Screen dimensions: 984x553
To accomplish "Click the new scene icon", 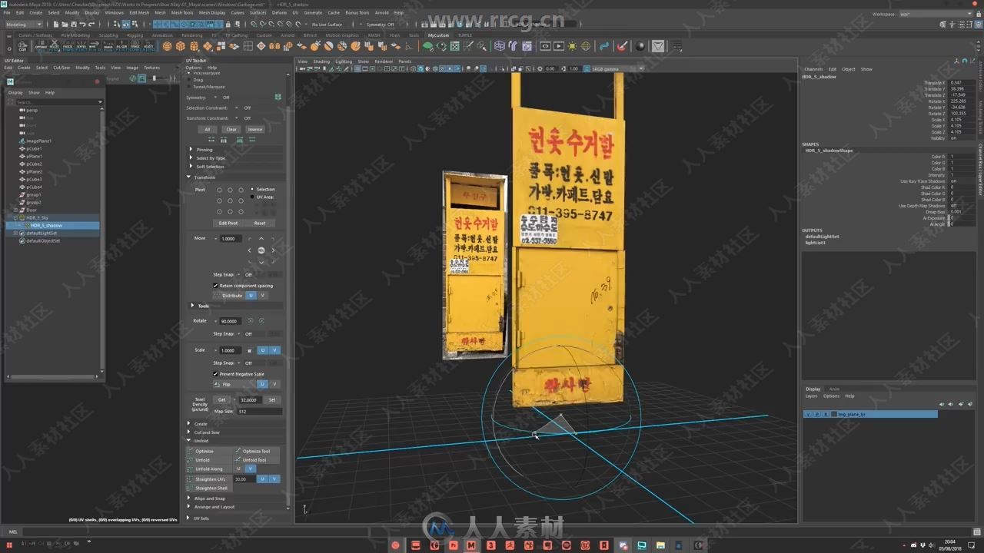I will (x=56, y=25).
